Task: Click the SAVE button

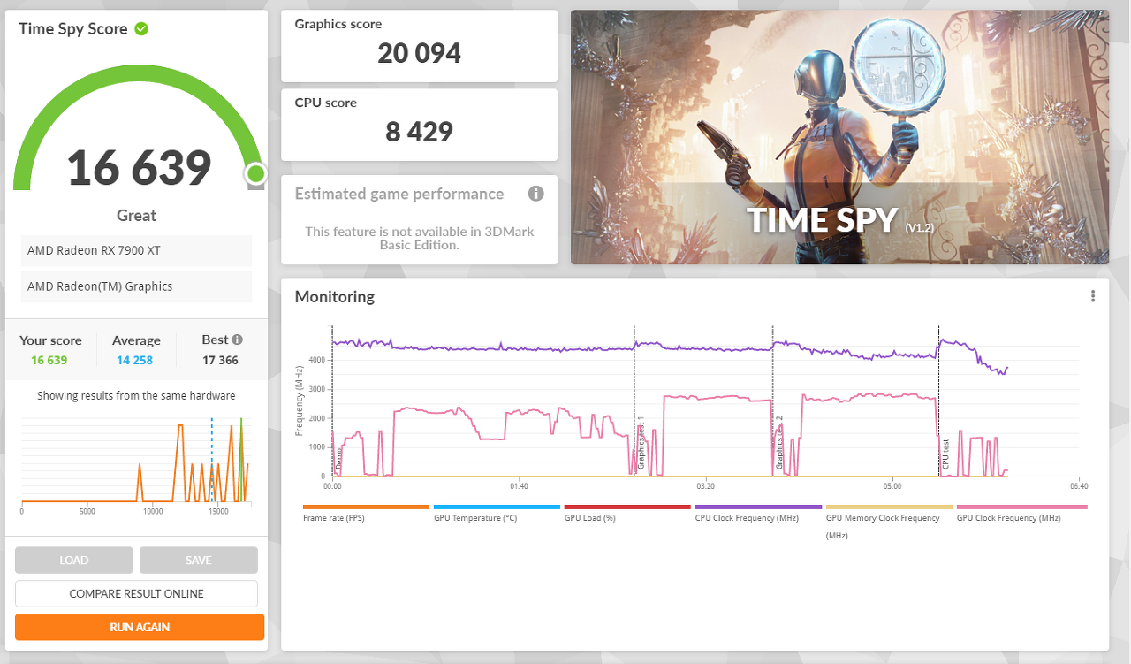Action: point(199,560)
